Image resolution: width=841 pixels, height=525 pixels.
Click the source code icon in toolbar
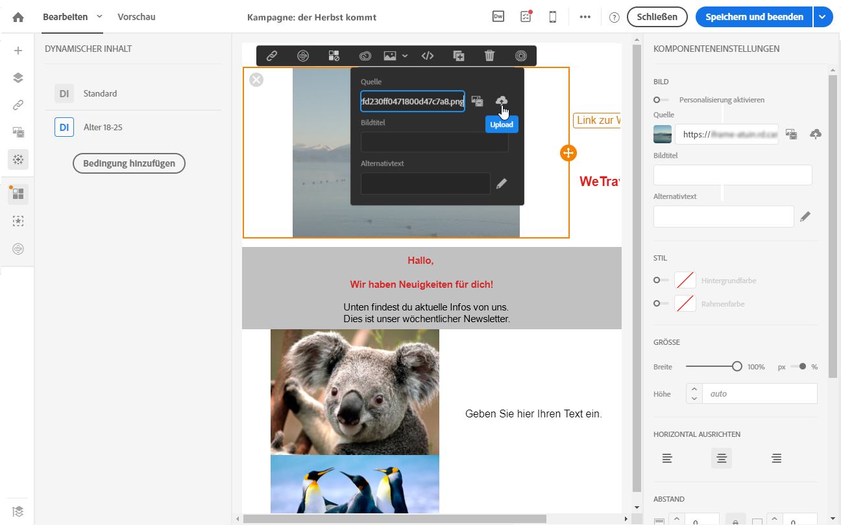427,56
